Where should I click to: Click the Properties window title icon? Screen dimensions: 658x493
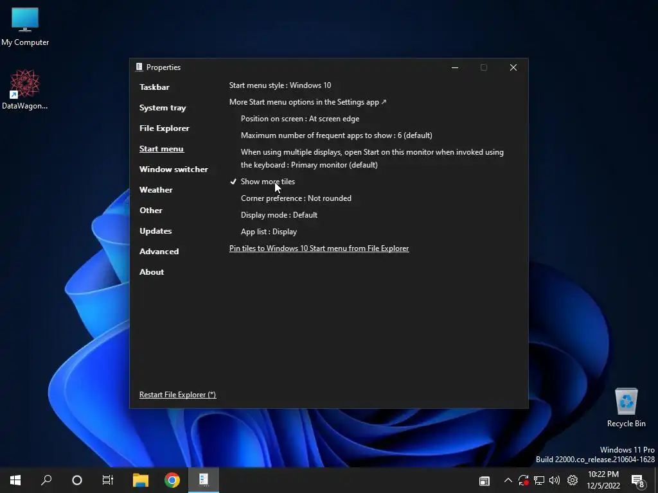coord(139,67)
